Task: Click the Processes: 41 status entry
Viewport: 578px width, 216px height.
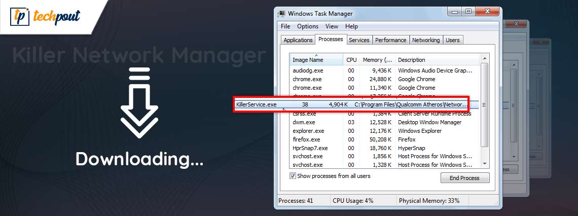Action: click(x=296, y=201)
